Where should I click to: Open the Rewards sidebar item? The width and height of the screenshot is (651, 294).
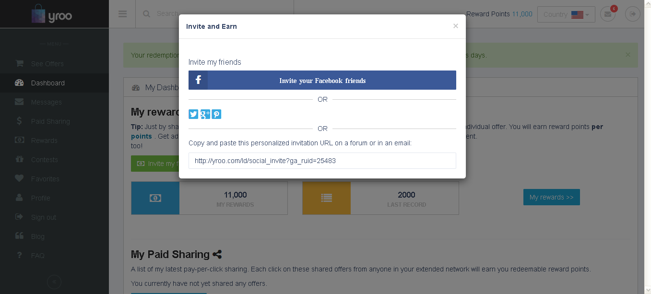44,141
